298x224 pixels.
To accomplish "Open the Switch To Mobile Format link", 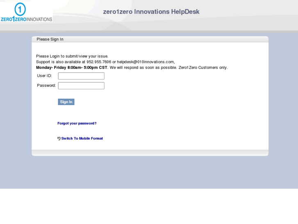I will [x=82, y=139].
